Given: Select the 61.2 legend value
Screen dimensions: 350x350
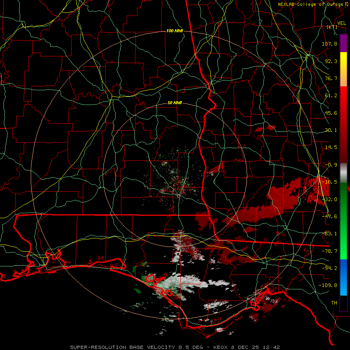Looking at the screenshot, I should (331, 96).
